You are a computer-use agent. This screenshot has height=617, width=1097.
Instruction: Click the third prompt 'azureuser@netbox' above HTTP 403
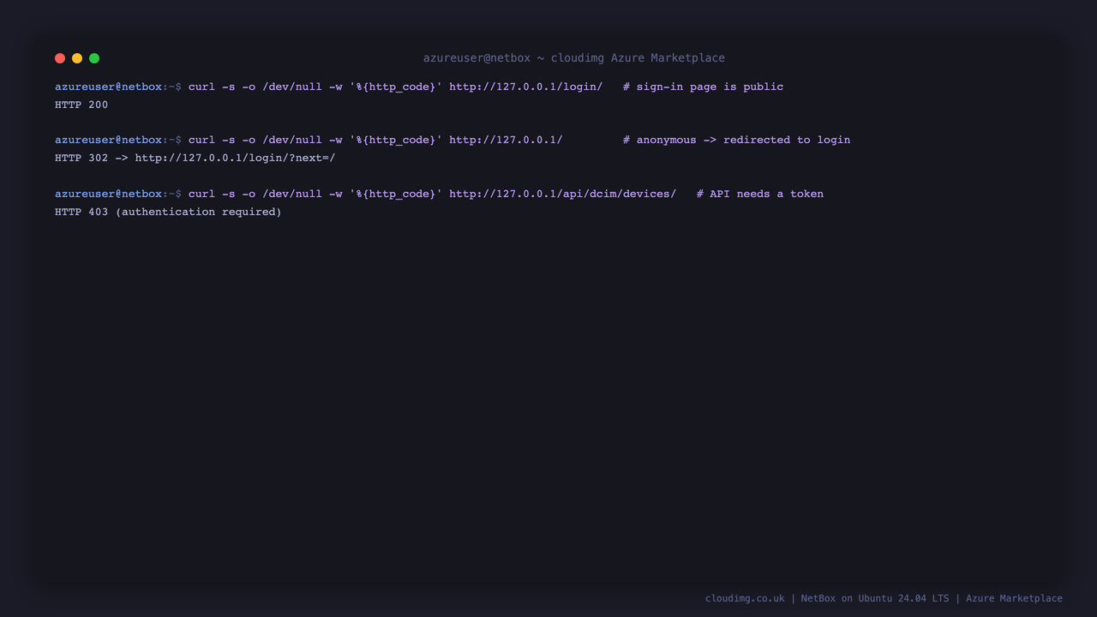pyautogui.click(x=109, y=194)
